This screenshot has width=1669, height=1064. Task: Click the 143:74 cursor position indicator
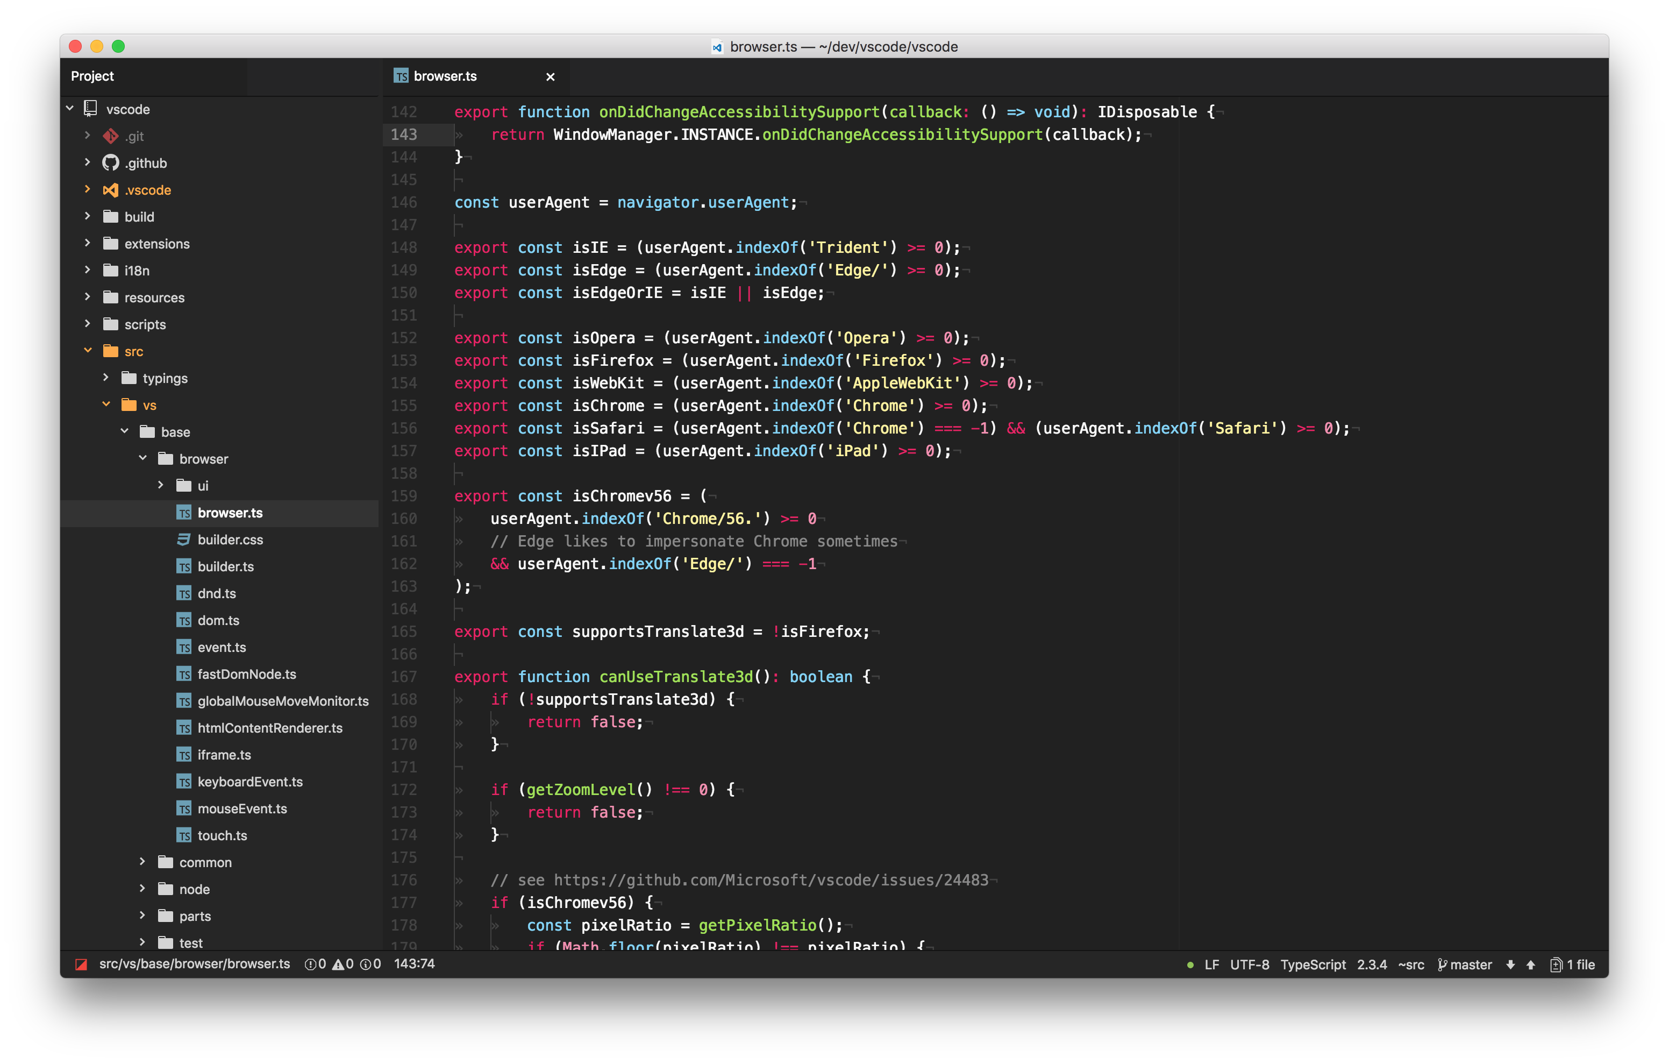pyautogui.click(x=414, y=964)
